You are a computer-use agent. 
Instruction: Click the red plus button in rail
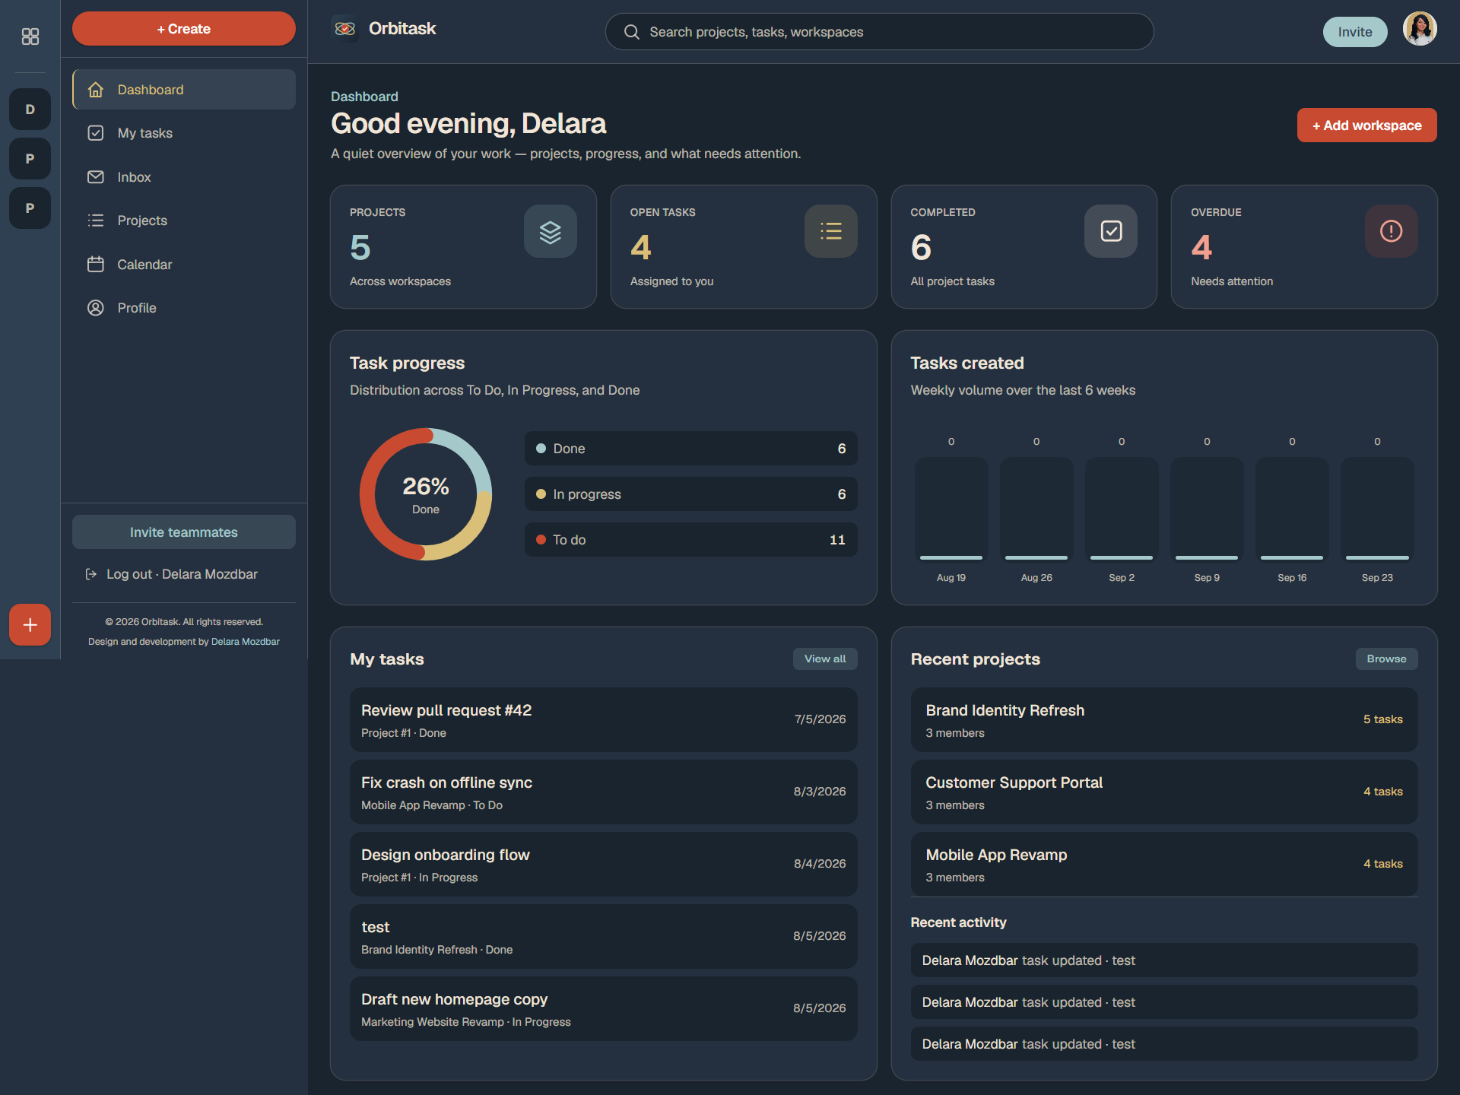point(30,625)
